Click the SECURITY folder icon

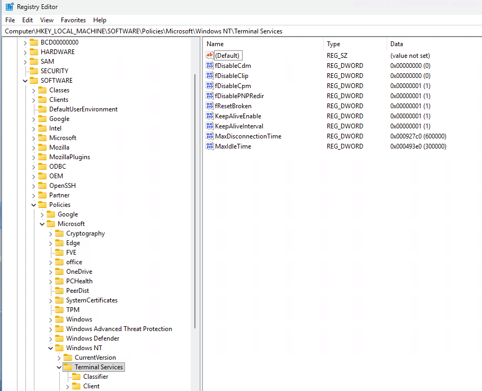tap(34, 71)
